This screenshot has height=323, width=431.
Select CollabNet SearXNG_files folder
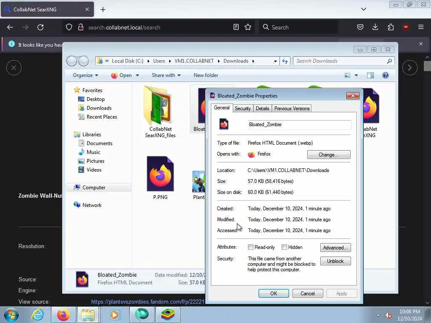pyautogui.click(x=160, y=112)
